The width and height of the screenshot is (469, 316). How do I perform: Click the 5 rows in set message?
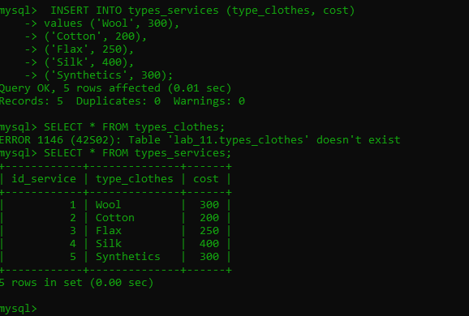pos(76,283)
